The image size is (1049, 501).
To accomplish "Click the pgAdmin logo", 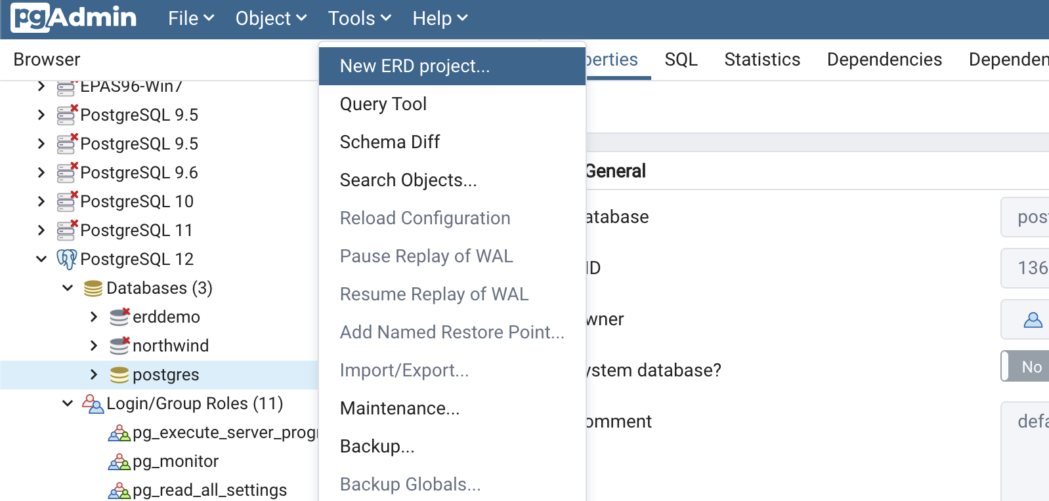I will coord(74,18).
